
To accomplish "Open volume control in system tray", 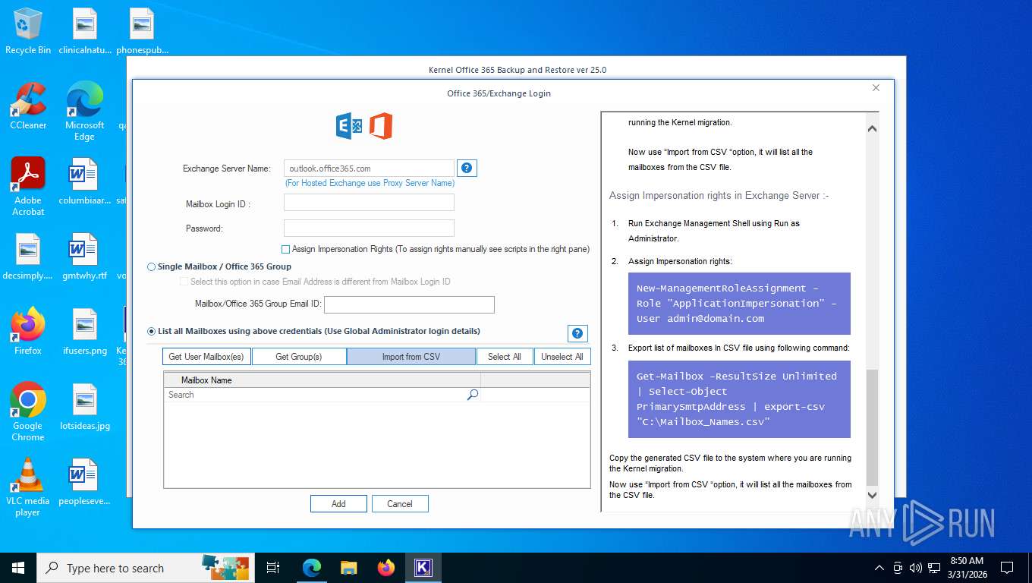I will (916, 568).
